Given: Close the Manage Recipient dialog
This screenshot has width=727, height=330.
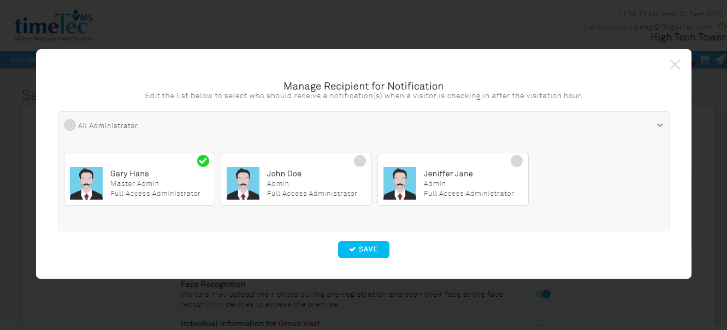Looking at the screenshot, I should [x=675, y=64].
